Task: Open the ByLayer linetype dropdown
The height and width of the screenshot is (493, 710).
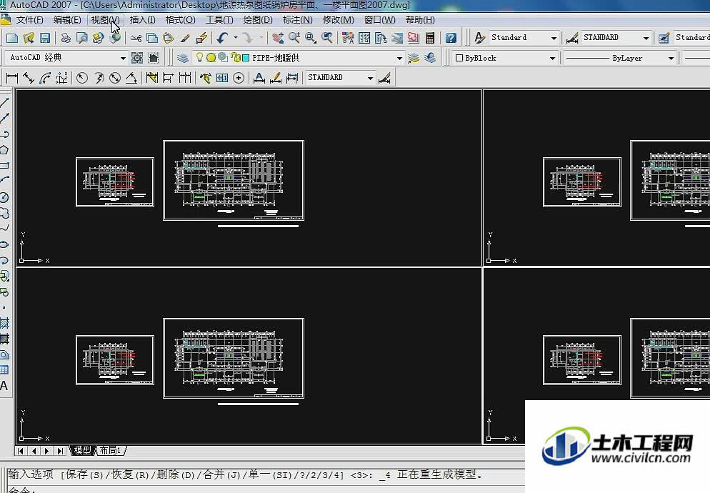Action: click(x=671, y=58)
